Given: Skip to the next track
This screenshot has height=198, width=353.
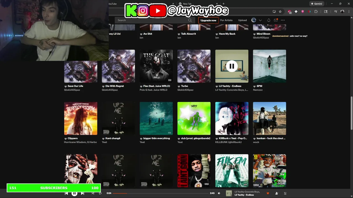Looking at the screenshot, I should click(x=82, y=193).
